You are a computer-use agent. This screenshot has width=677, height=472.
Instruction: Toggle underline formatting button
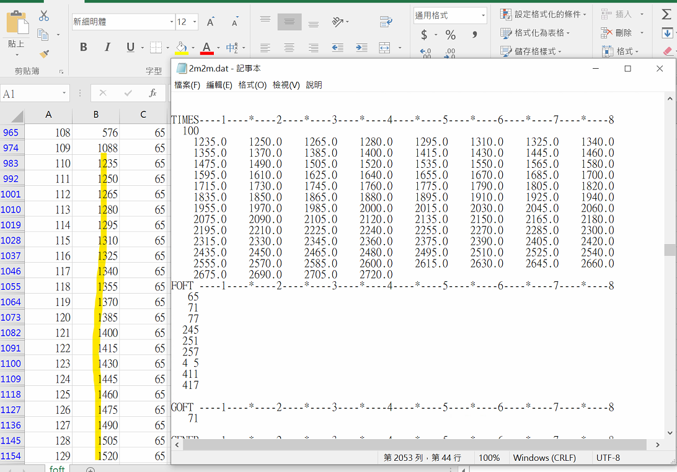130,48
